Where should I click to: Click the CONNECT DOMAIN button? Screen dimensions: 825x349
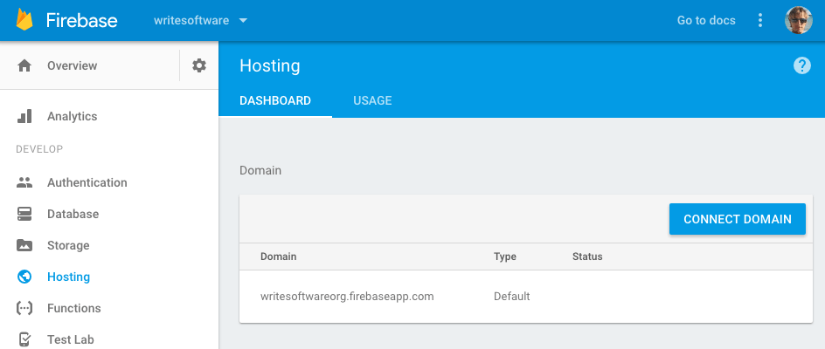(x=737, y=219)
